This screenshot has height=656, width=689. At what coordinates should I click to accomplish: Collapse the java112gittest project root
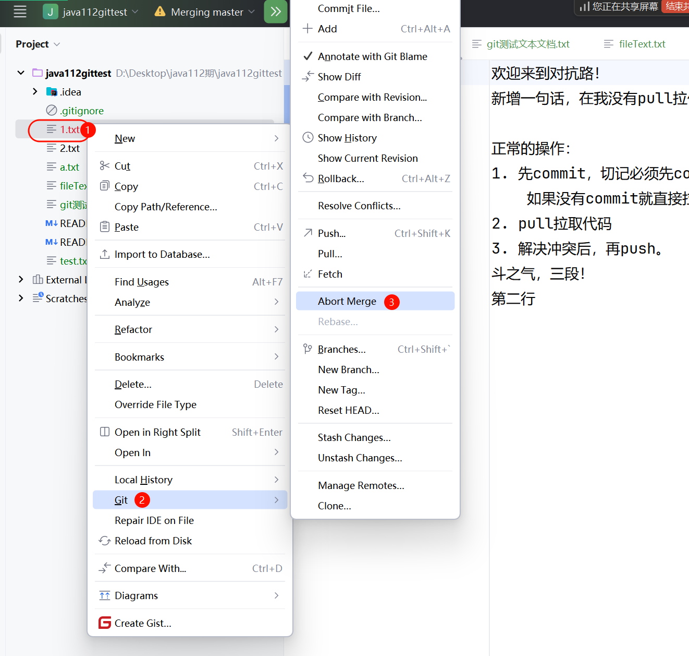(21, 73)
